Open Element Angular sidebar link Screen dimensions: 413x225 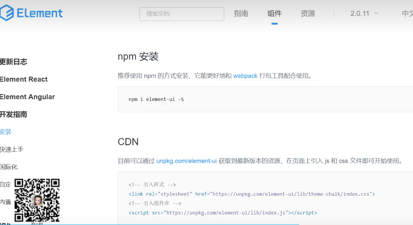(x=27, y=97)
